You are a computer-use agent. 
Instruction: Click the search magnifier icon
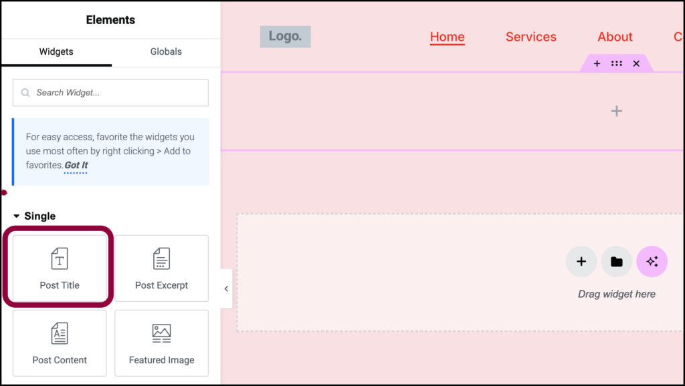pos(25,93)
